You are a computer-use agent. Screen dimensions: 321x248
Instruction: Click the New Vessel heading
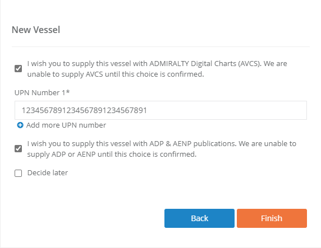36,30
